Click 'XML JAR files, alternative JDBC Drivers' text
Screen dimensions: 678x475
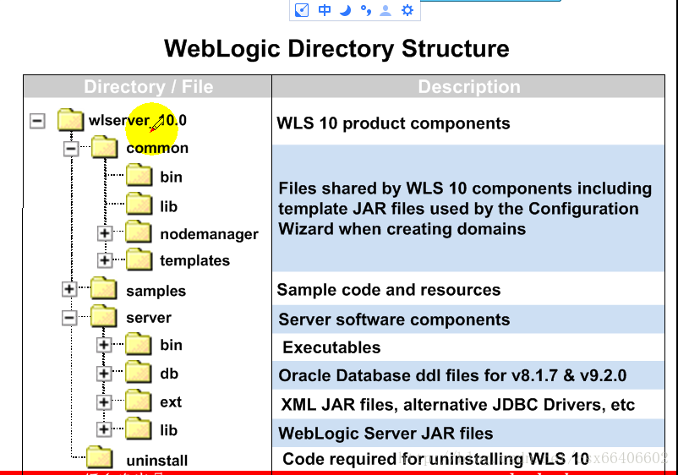(x=458, y=405)
